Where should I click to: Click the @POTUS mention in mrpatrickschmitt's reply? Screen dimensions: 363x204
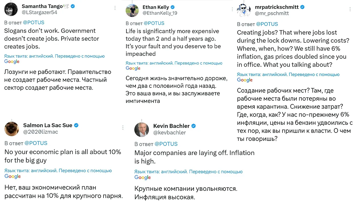[x=267, y=24]
